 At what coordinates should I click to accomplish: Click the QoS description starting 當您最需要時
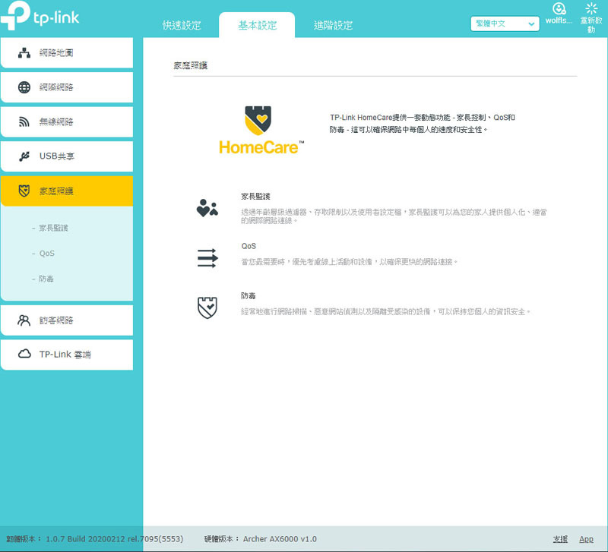350,262
